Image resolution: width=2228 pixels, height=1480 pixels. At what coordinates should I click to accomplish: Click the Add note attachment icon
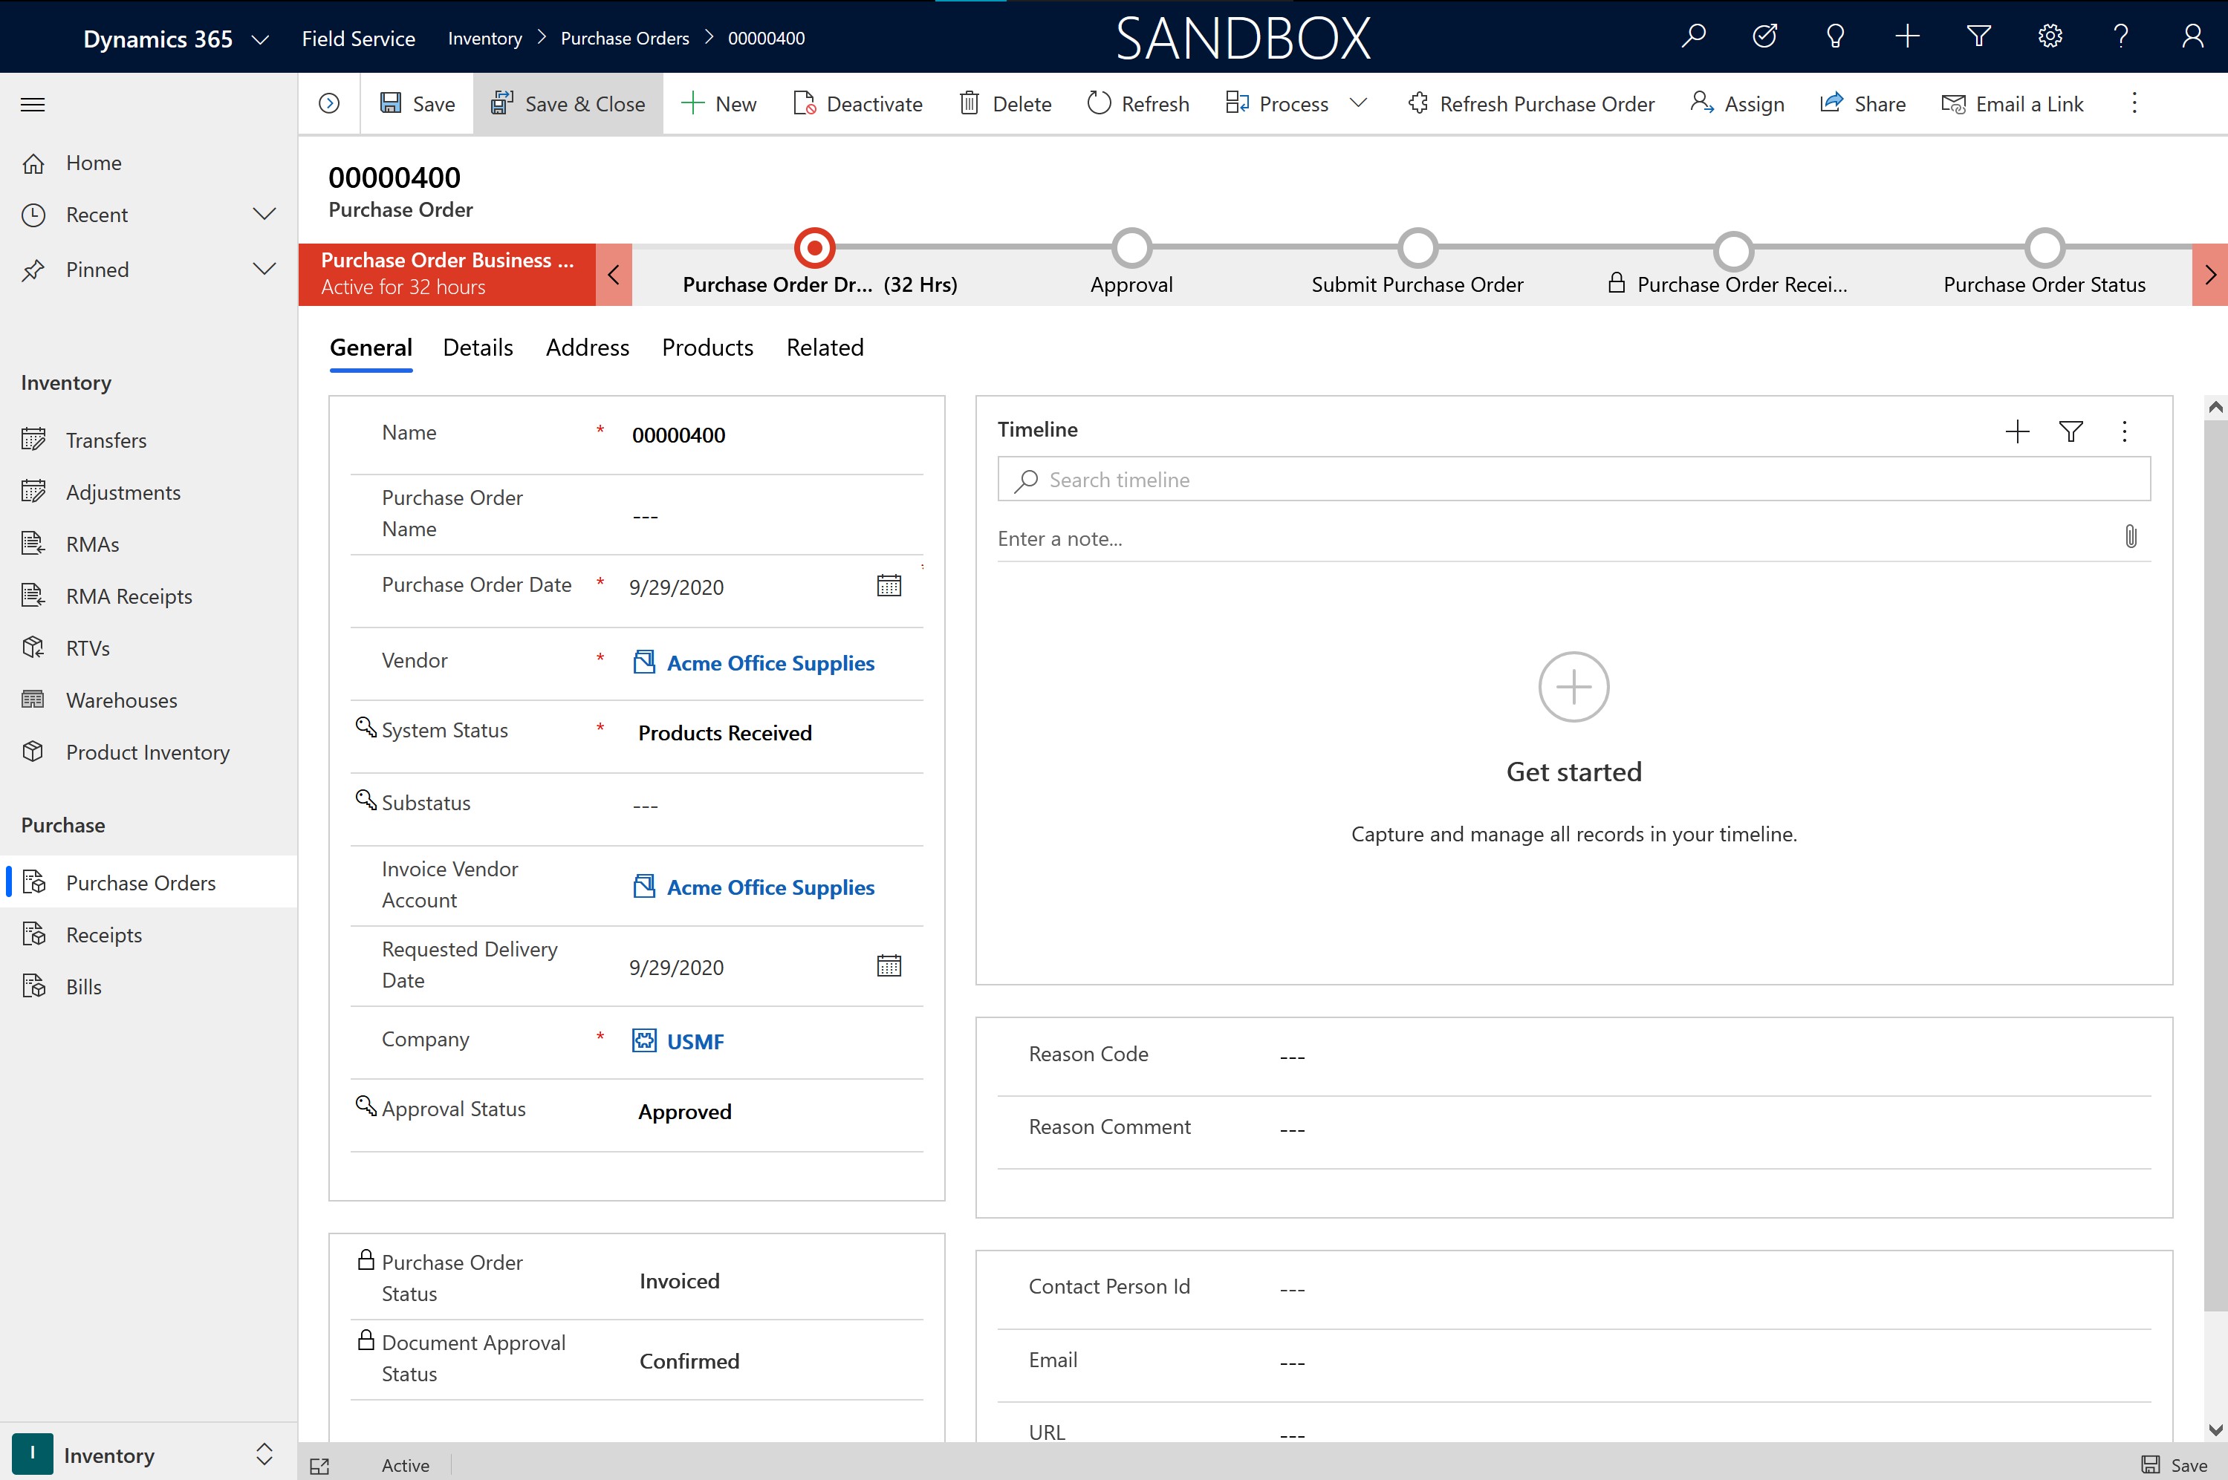tap(2131, 538)
